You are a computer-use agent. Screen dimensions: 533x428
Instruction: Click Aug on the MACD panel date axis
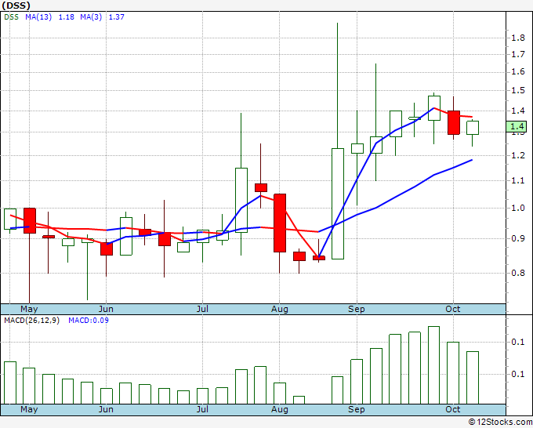tap(279, 409)
